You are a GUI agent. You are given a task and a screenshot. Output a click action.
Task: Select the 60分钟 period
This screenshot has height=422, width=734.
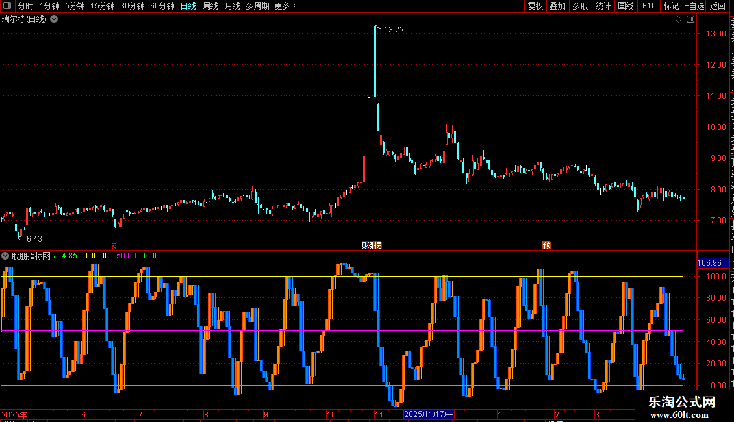point(162,6)
